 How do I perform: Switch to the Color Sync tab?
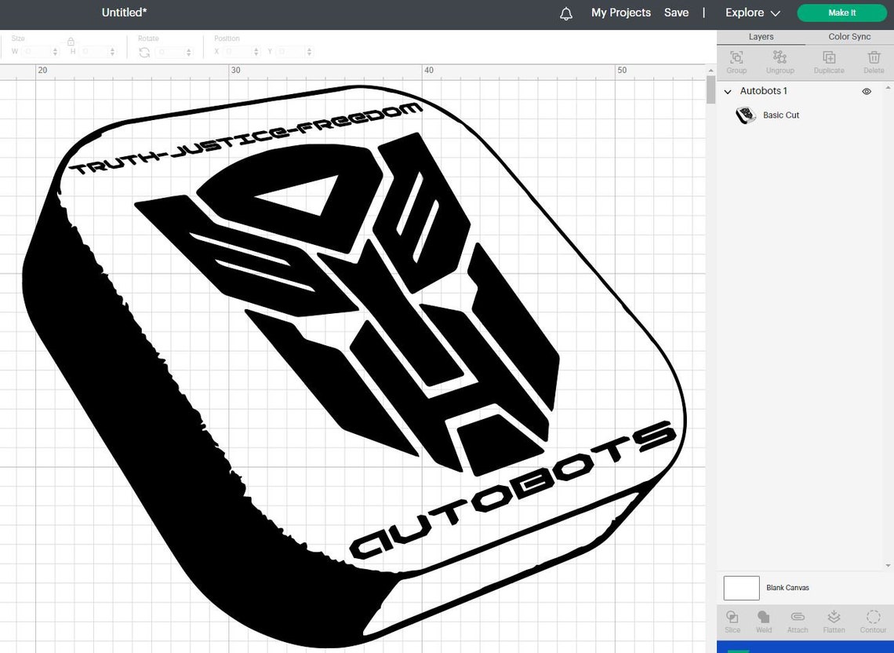(849, 36)
